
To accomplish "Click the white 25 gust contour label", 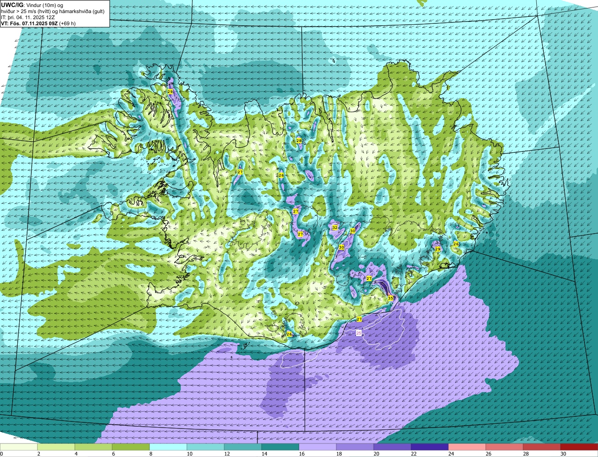I will click(x=359, y=333).
